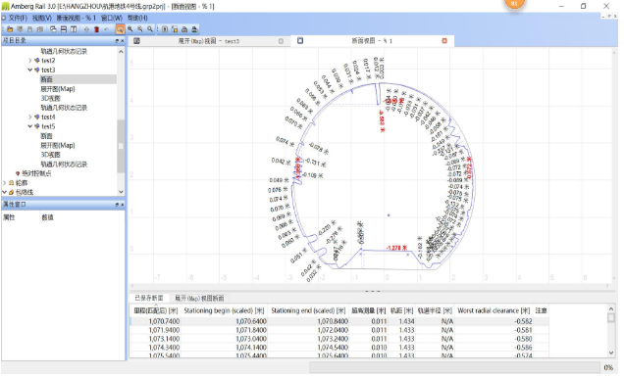Close the 断面视图 - % 1 tab

[444, 41]
